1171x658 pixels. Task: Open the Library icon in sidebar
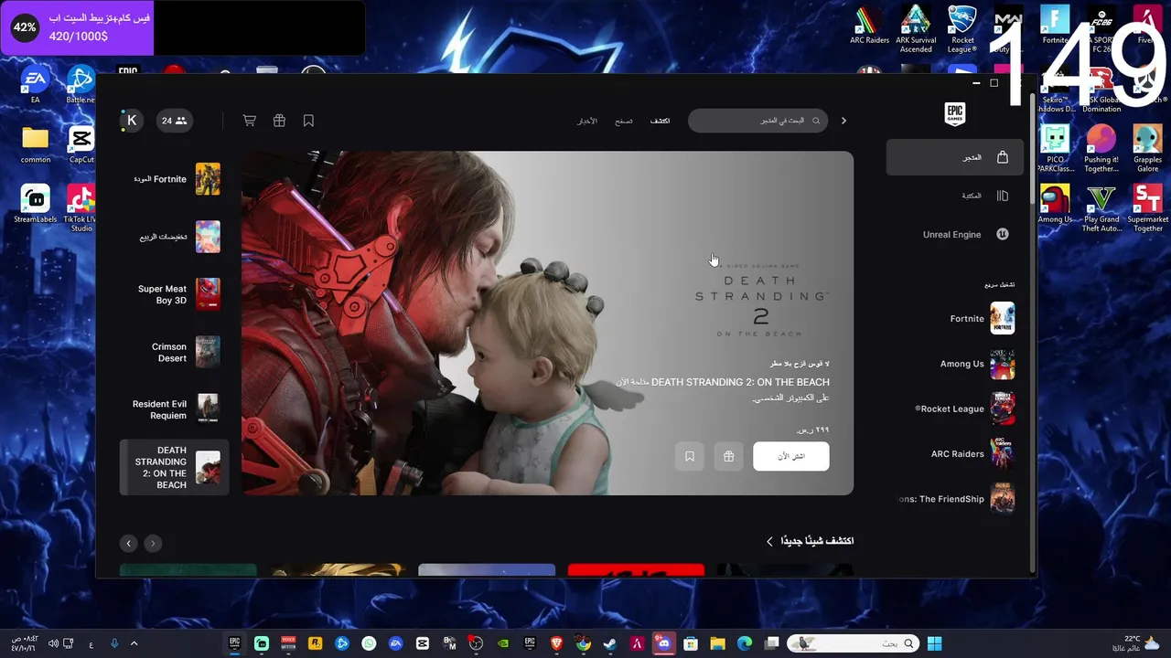pyautogui.click(x=1002, y=196)
